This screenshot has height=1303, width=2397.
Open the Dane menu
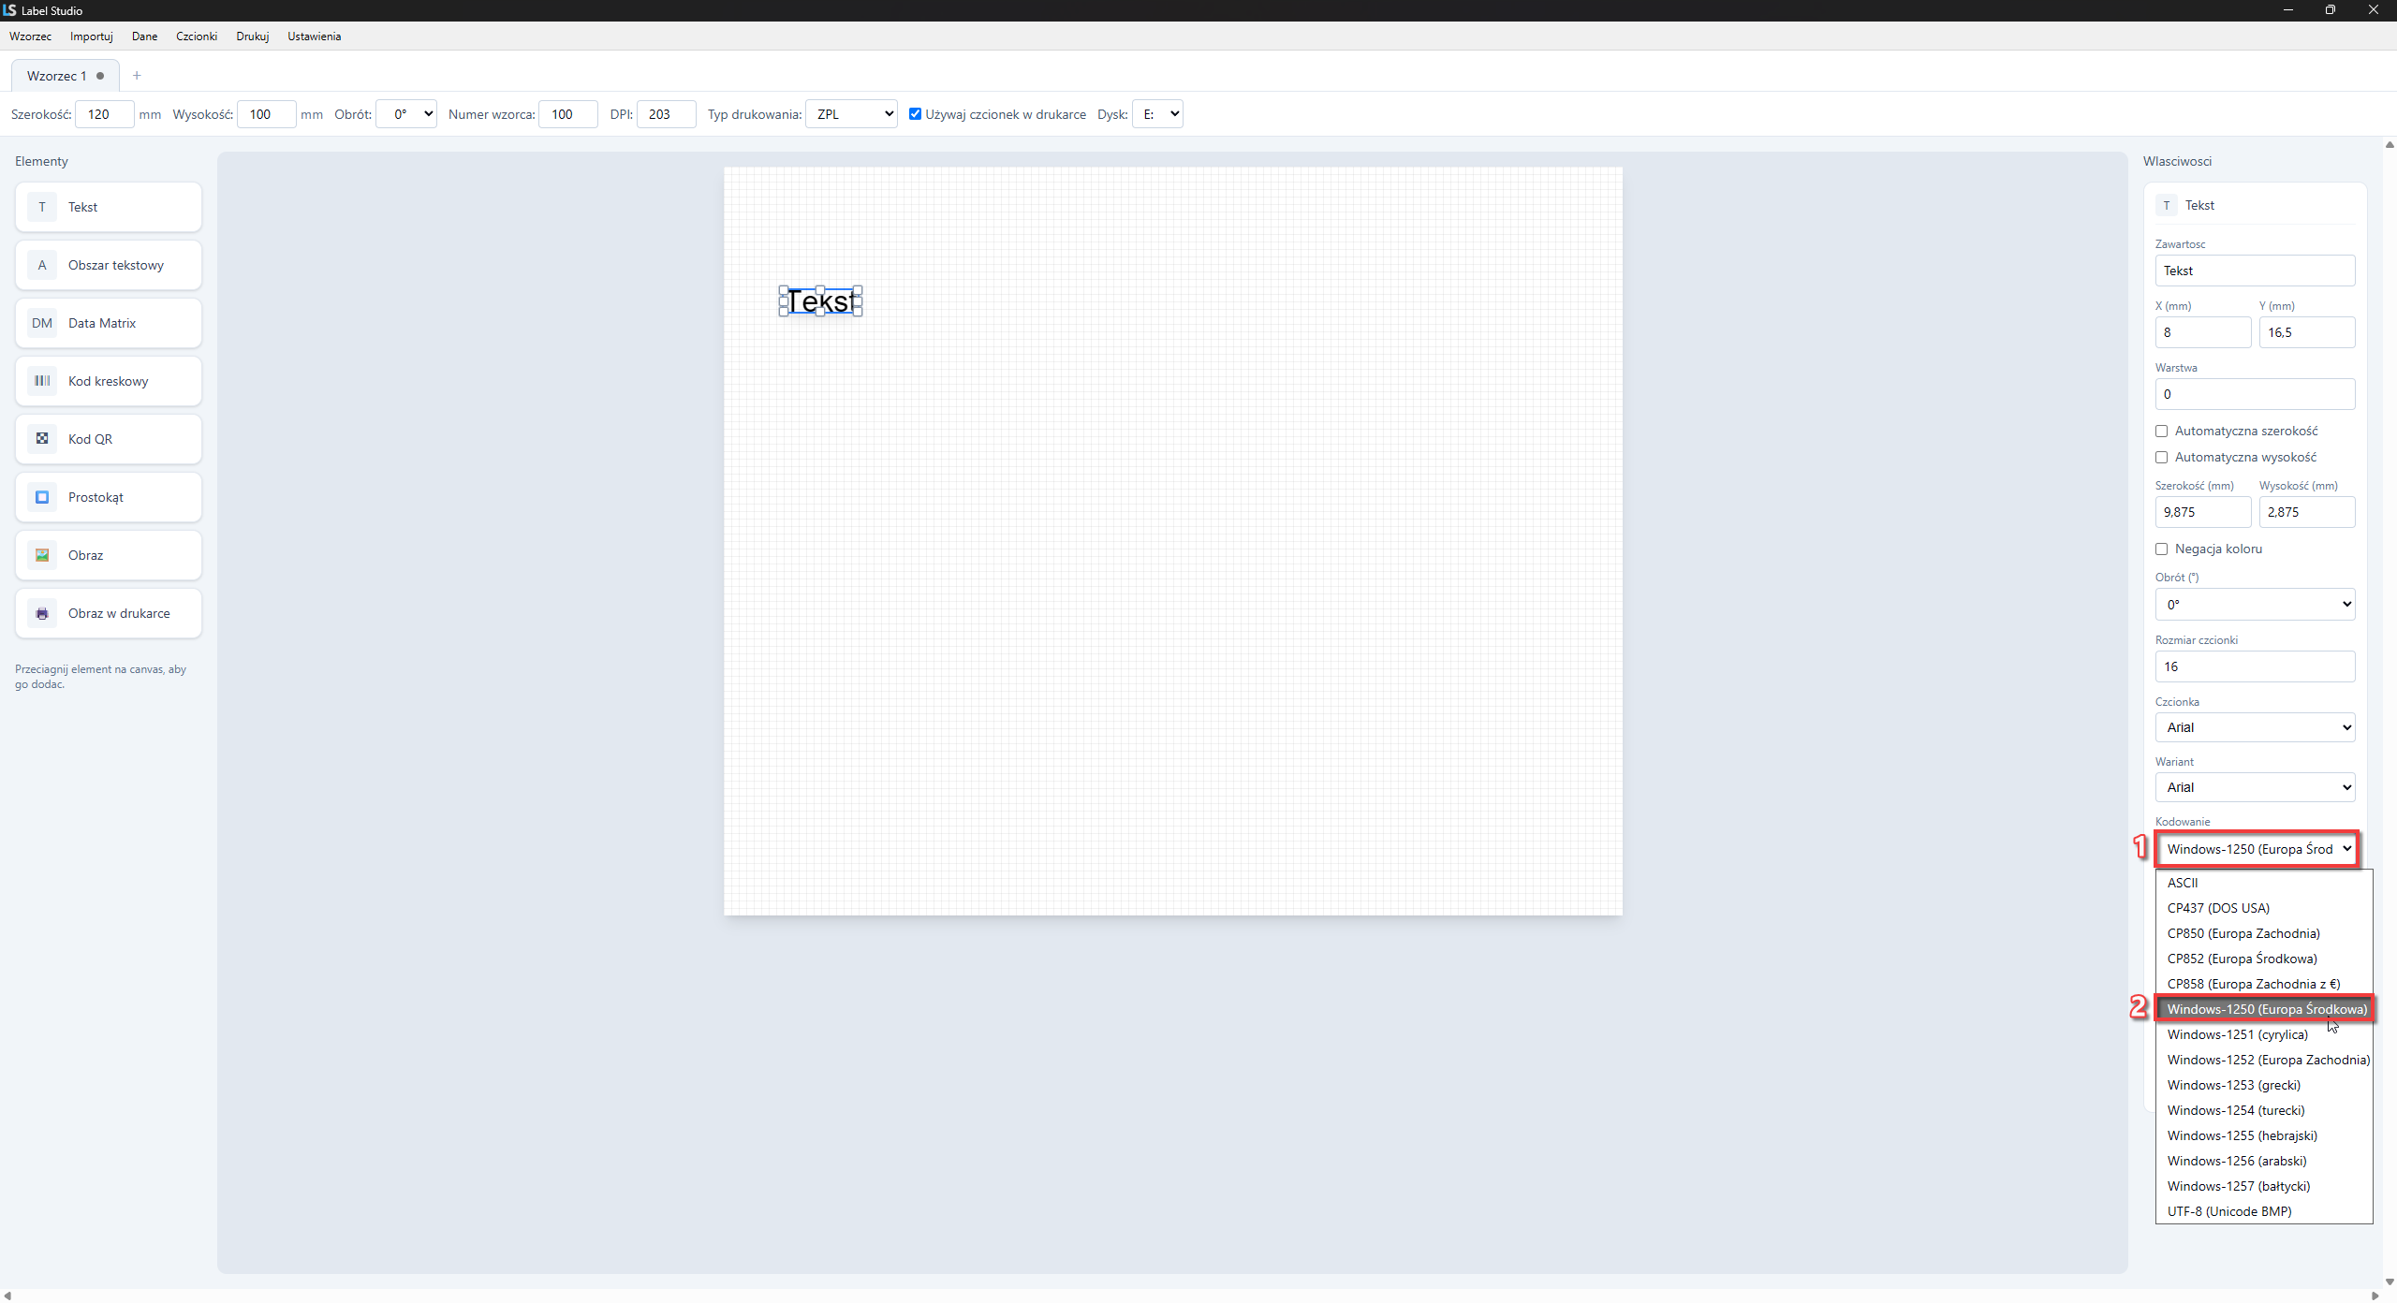coord(144,37)
